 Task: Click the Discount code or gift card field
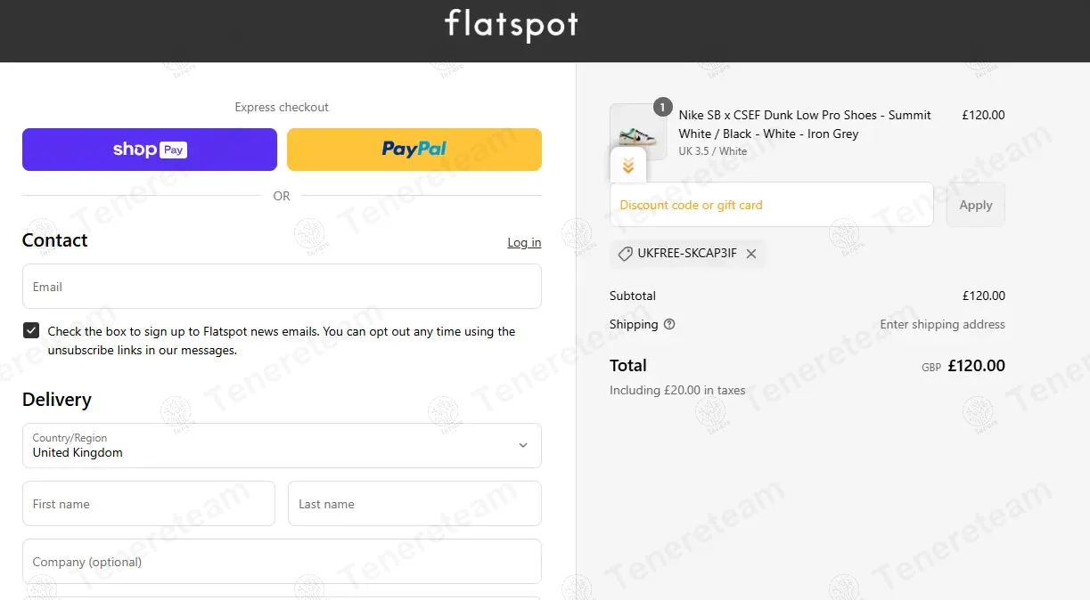(x=771, y=205)
